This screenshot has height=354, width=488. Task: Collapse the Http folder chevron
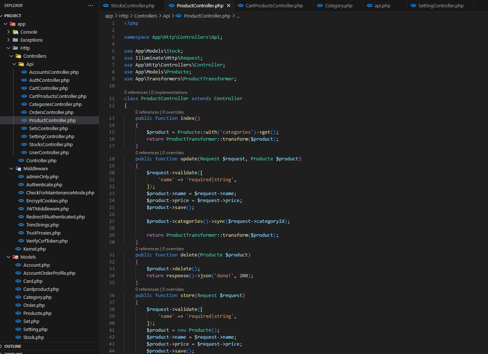[x=9, y=48]
